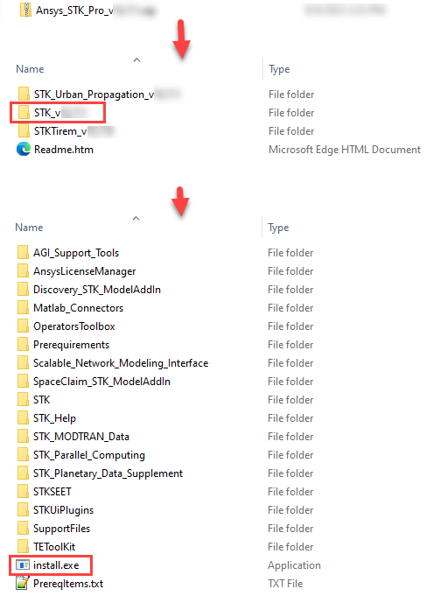Sort by the upper Type column header
Screen dimensions: 433x603
coord(279,70)
